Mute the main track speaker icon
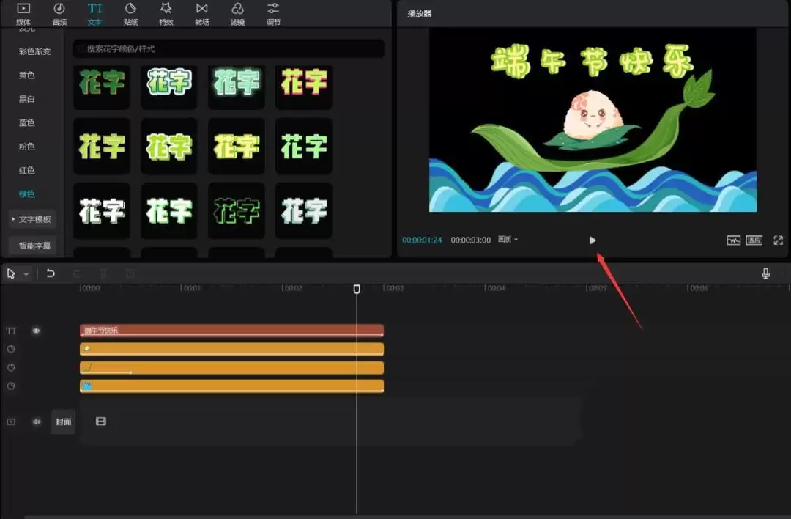Viewport: 791px width, 519px height. (37, 422)
